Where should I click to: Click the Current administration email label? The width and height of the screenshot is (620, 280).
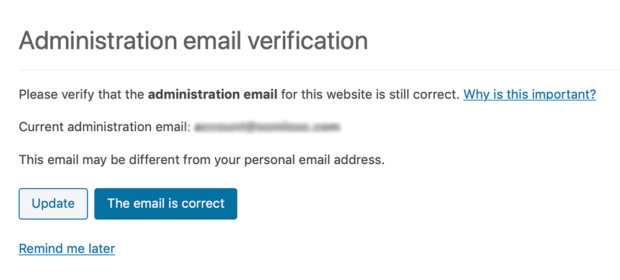[104, 127]
